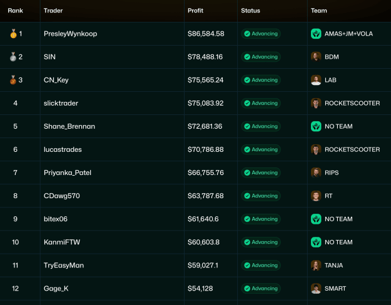The width and height of the screenshot is (391, 305).
Task: Click Advancing status badge for TryEasyMan
Action: (261, 266)
